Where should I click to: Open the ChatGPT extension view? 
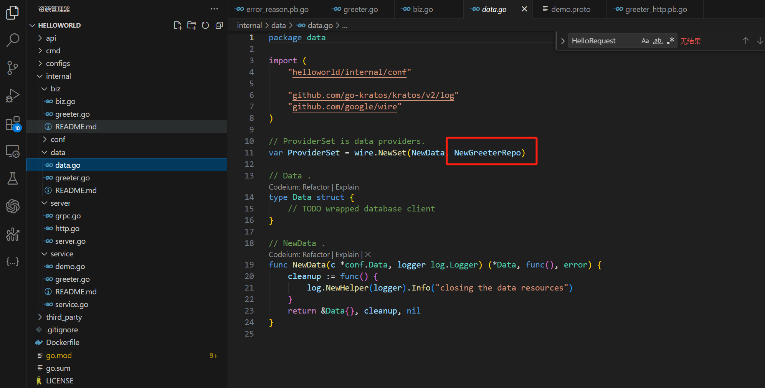pyautogui.click(x=13, y=206)
